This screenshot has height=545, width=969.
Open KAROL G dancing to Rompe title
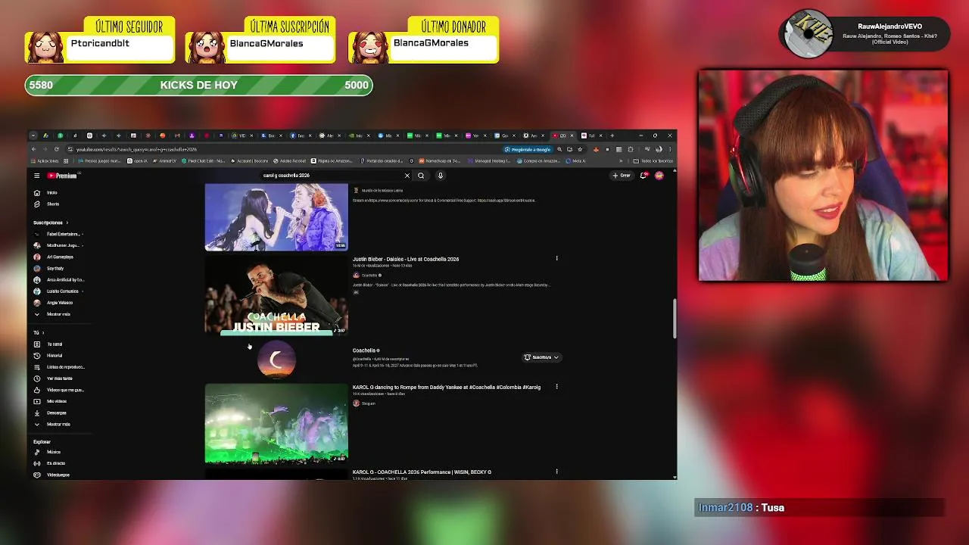[447, 387]
